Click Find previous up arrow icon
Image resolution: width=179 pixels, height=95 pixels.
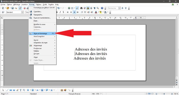[x=126, y=8]
